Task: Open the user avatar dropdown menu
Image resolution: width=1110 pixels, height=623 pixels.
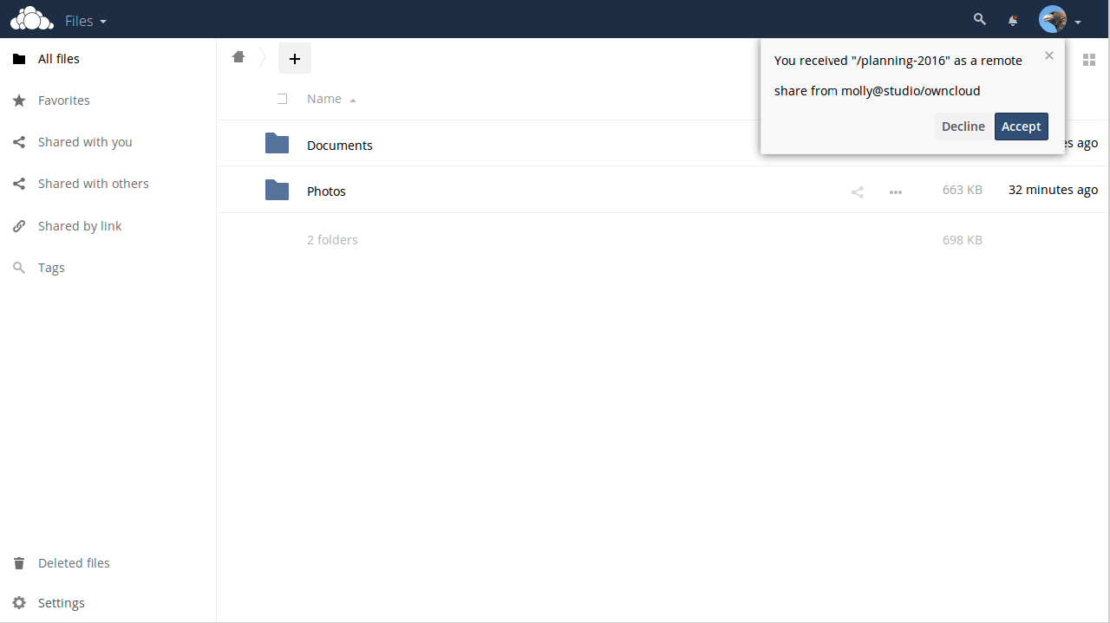Action: (x=1060, y=20)
